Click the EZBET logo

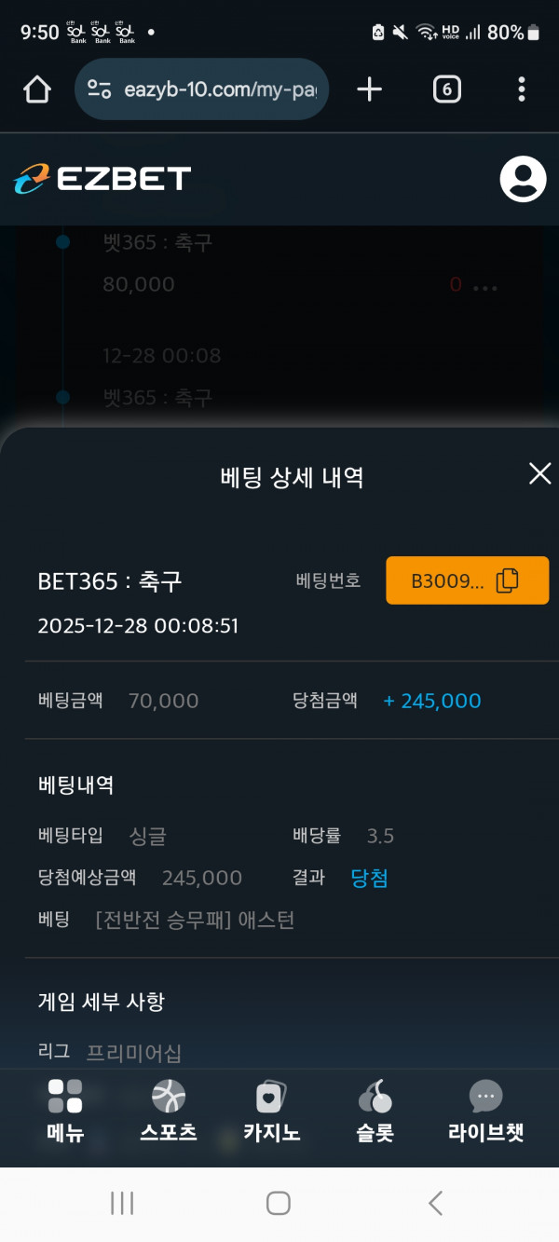pyautogui.click(x=102, y=179)
